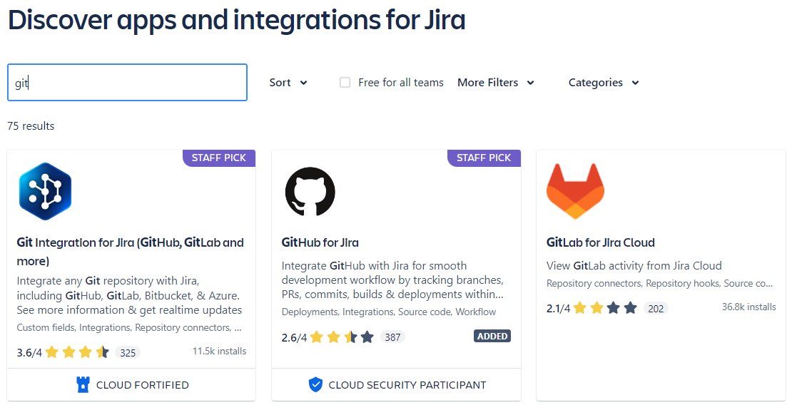
Task: Click 'Custom fields, Integrations, Repository connectors' categories
Action: pyautogui.click(x=129, y=328)
